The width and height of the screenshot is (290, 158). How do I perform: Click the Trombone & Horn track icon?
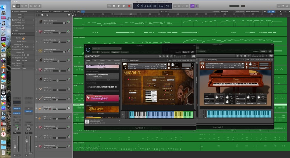tap(40, 50)
